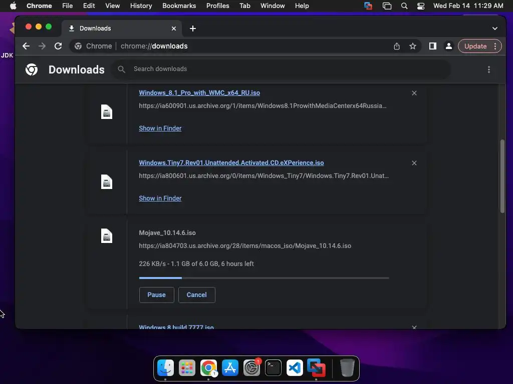Pause the Mojave ISO download

point(156,295)
